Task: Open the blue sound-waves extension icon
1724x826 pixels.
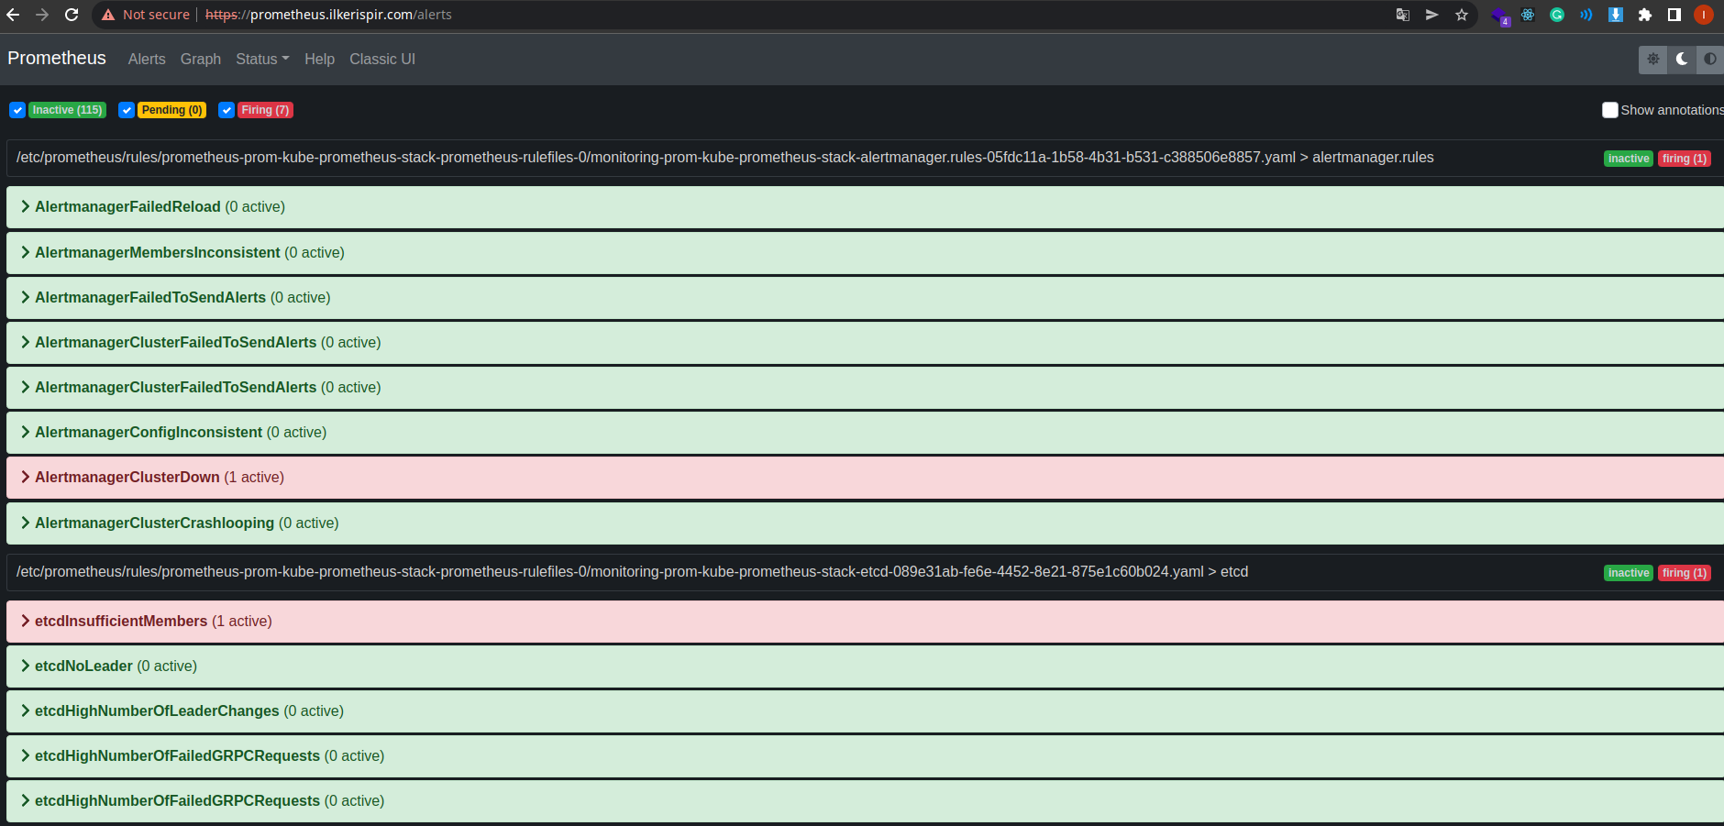Action: 1586,15
